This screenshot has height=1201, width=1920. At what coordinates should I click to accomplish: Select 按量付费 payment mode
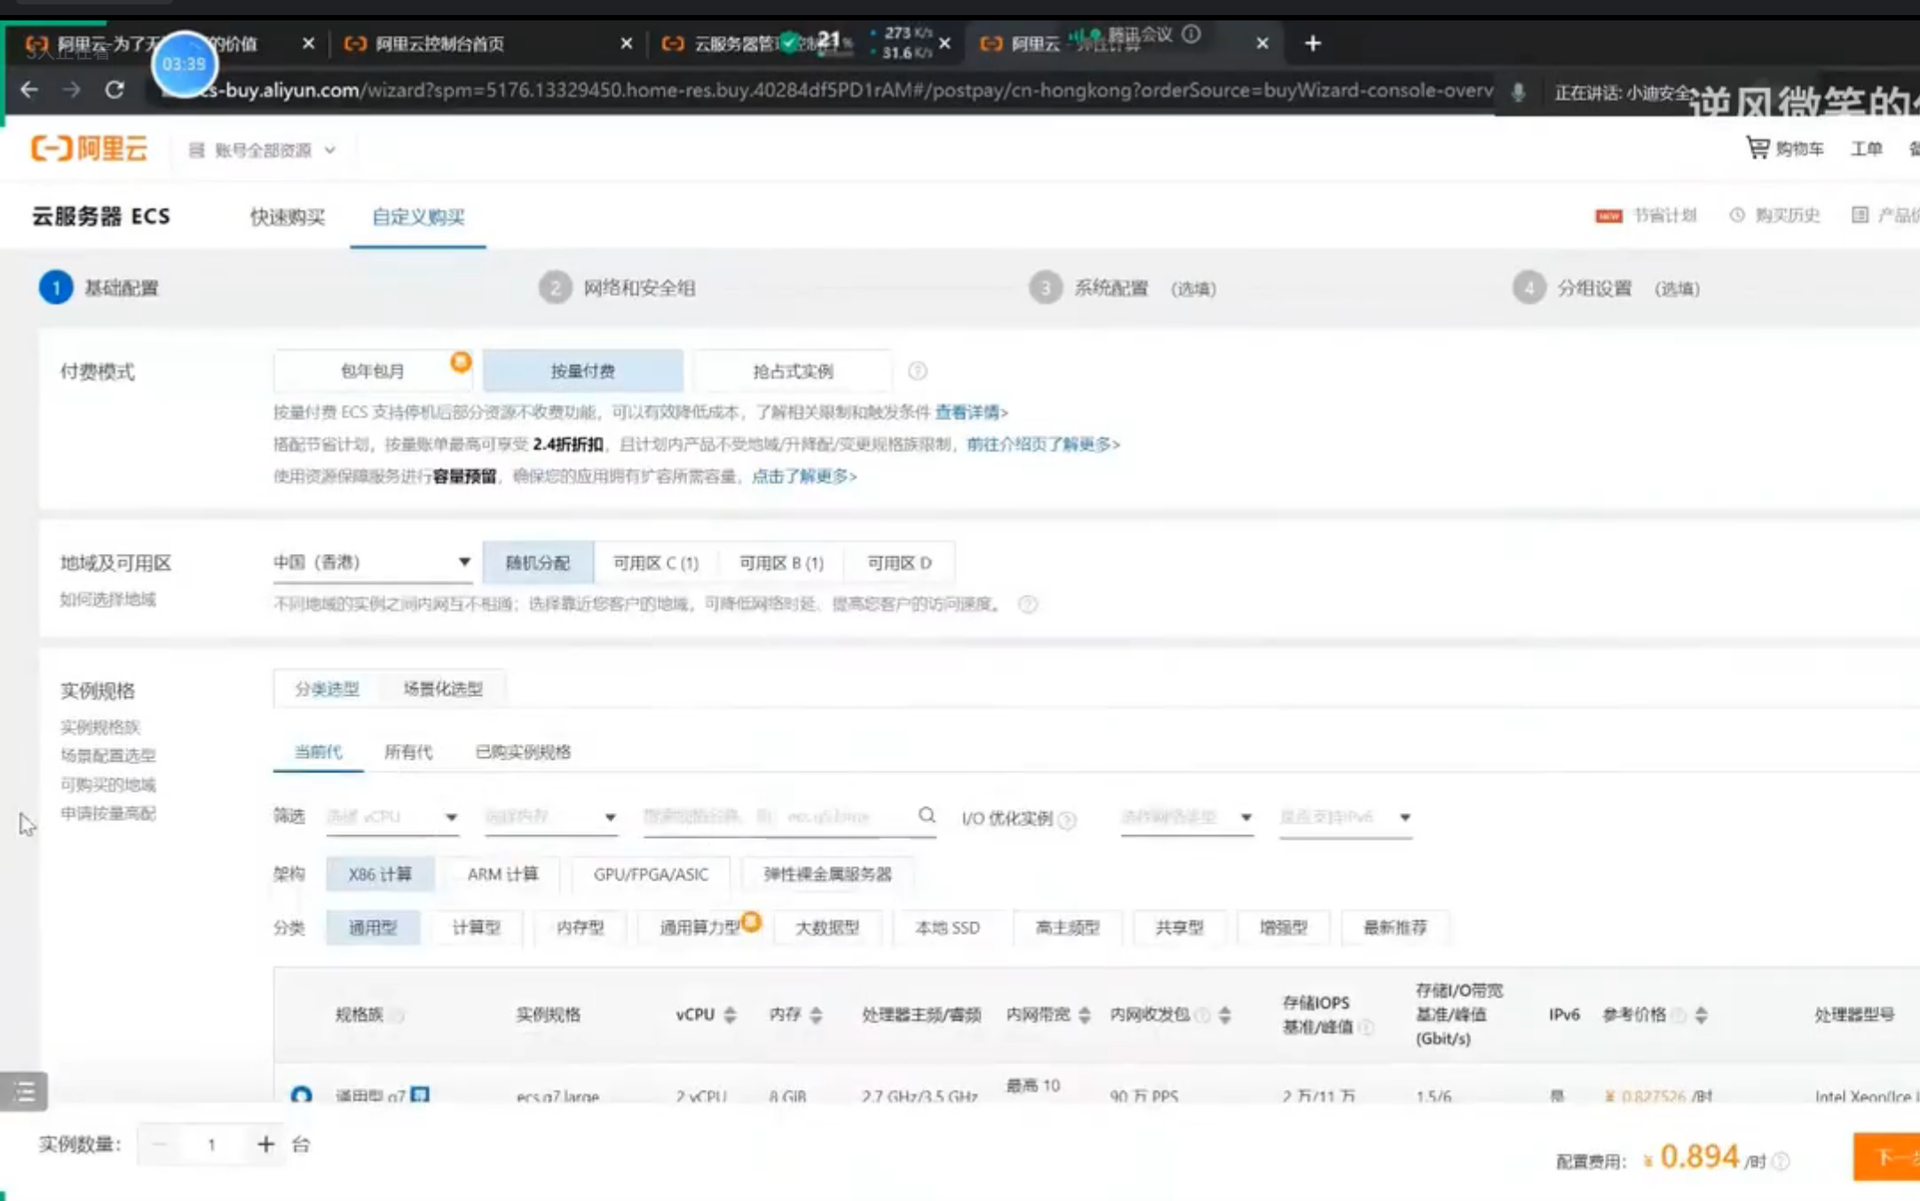click(582, 371)
